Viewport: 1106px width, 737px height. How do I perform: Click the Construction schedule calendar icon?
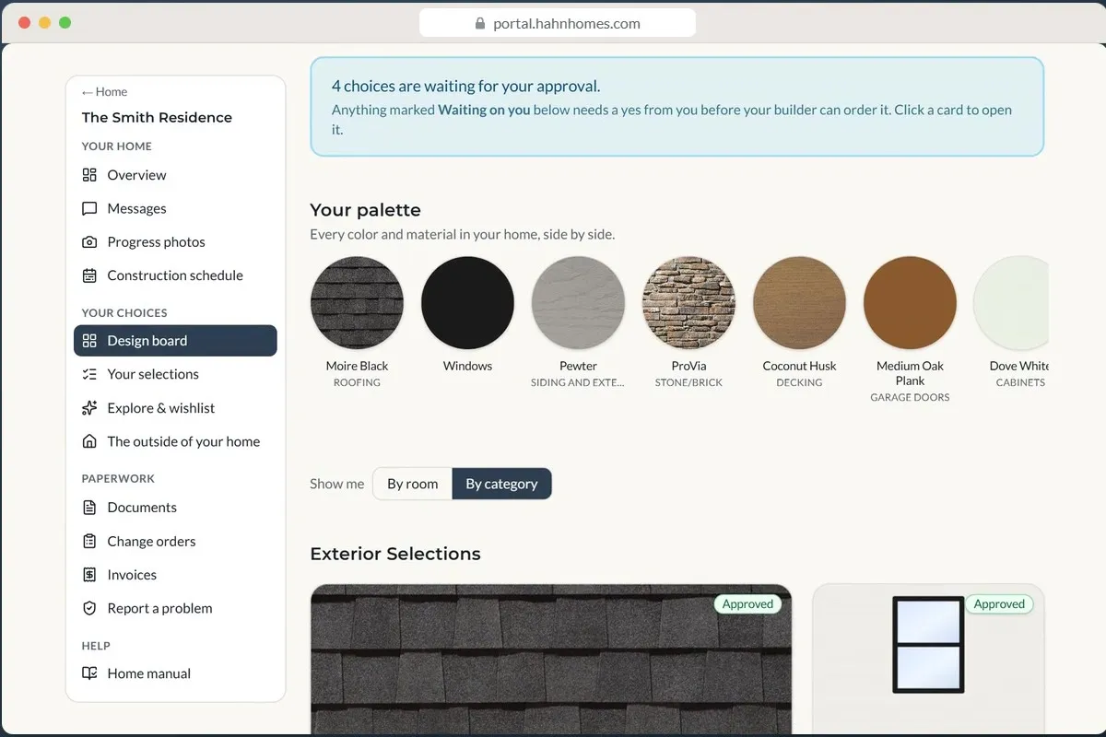[89, 275]
